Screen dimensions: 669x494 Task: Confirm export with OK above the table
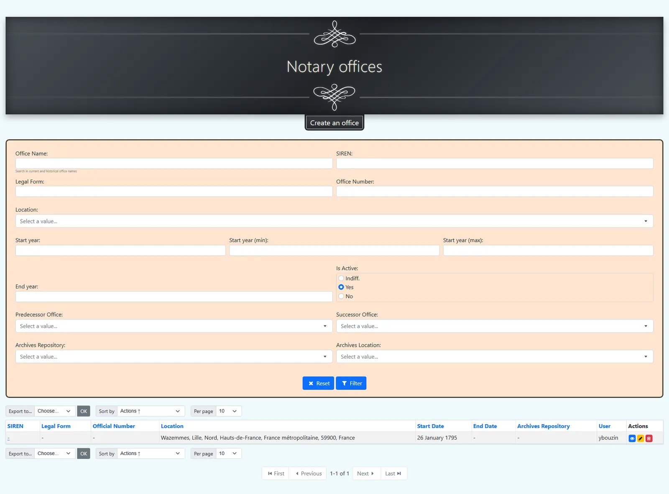pos(84,411)
